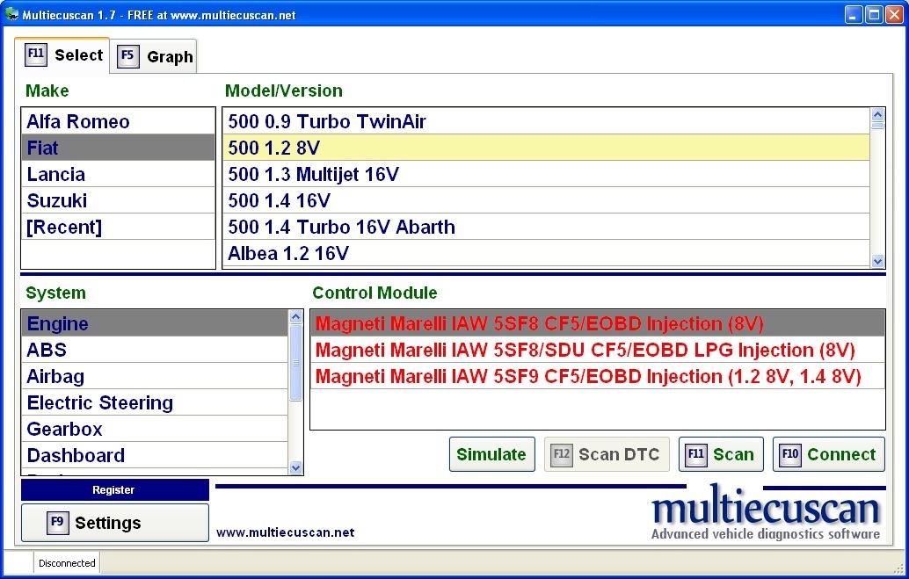The image size is (909, 579).
Task: Click the F10 icon inside the Connect button
Action: click(789, 454)
